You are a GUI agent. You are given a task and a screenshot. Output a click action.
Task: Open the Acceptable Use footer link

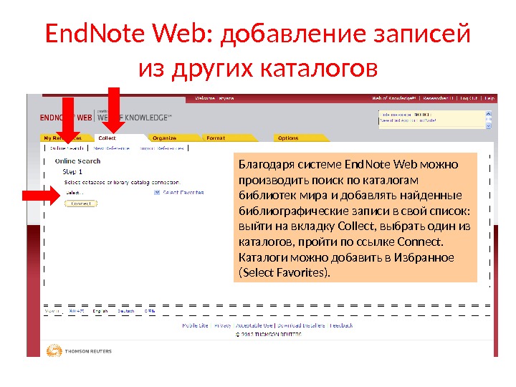[x=254, y=325]
